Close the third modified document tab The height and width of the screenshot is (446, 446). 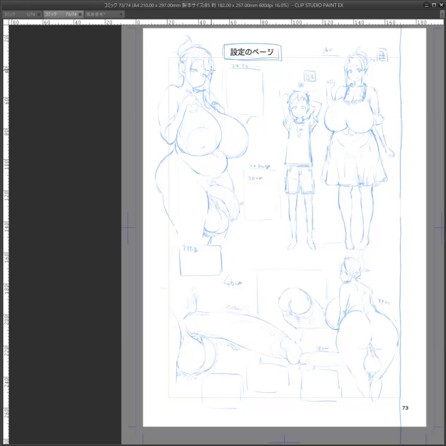(x=121, y=14)
